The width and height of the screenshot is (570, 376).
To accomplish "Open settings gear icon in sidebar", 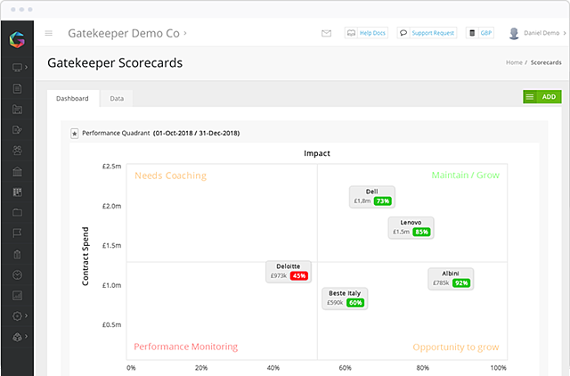I will coord(16,316).
